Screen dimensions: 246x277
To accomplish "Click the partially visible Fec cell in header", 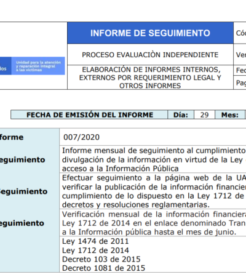I will tap(240, 70).
